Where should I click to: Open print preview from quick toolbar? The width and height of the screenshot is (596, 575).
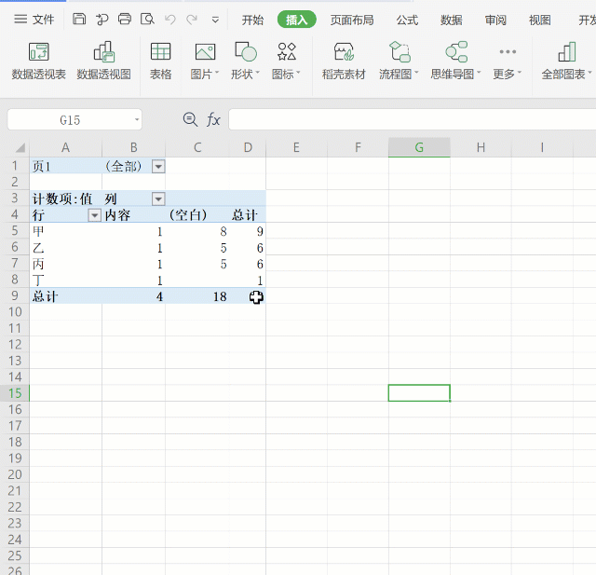point(147,19)
